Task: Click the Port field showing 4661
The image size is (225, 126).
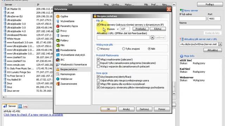Action: (214, 19)
